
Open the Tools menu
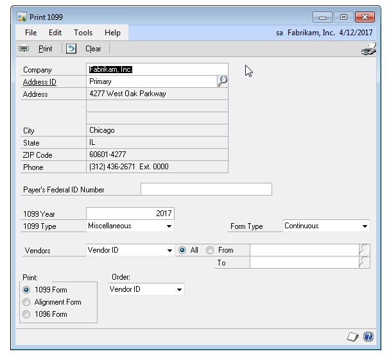(x=83, y=33)
